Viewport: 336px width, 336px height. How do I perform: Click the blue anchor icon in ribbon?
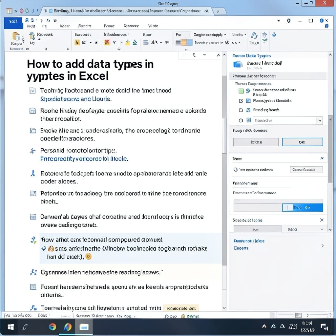pyautogui.click(x=274, y=34)
